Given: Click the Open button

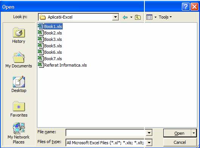Looking at the screenshot, I should [177, 133].
